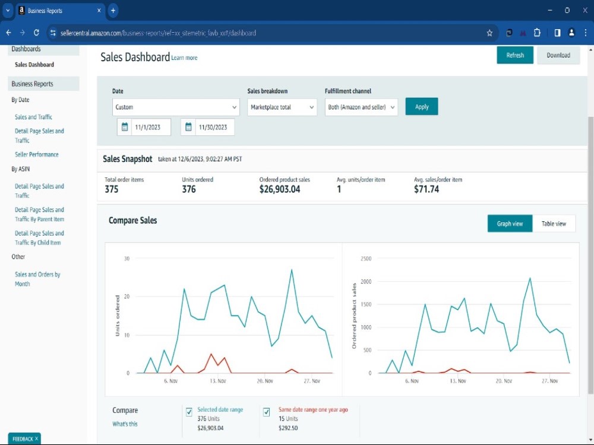594x445 pixels.
Task: Click the browser back arrow
Action: (x=9, y=33)
